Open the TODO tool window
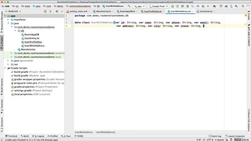Screen dimensions: 251x141 [78, 136]
